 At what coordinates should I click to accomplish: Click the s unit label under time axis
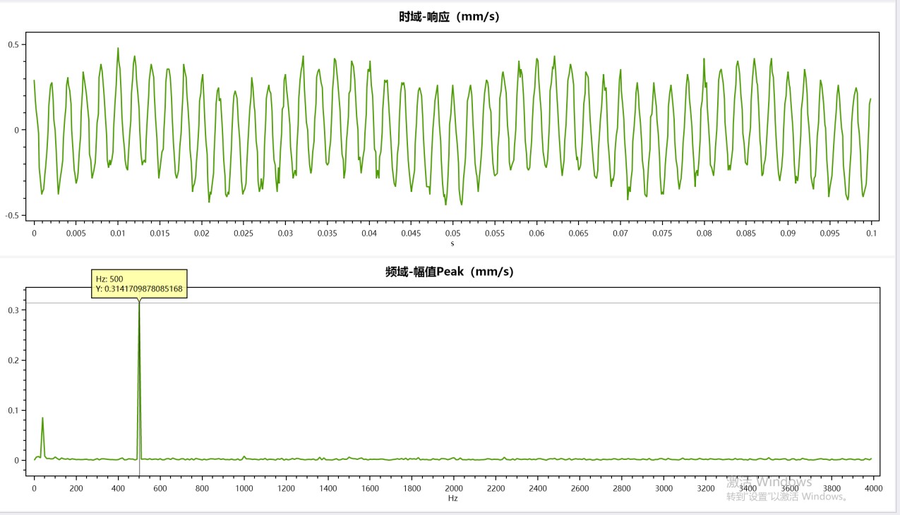pos(452,243)
